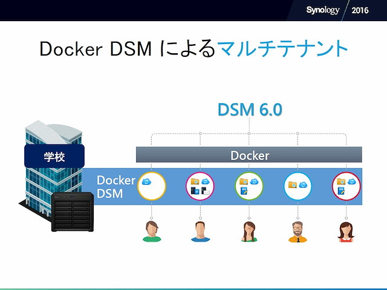Click the office building illustration
387x290 pixels.
tap(53, 170)
